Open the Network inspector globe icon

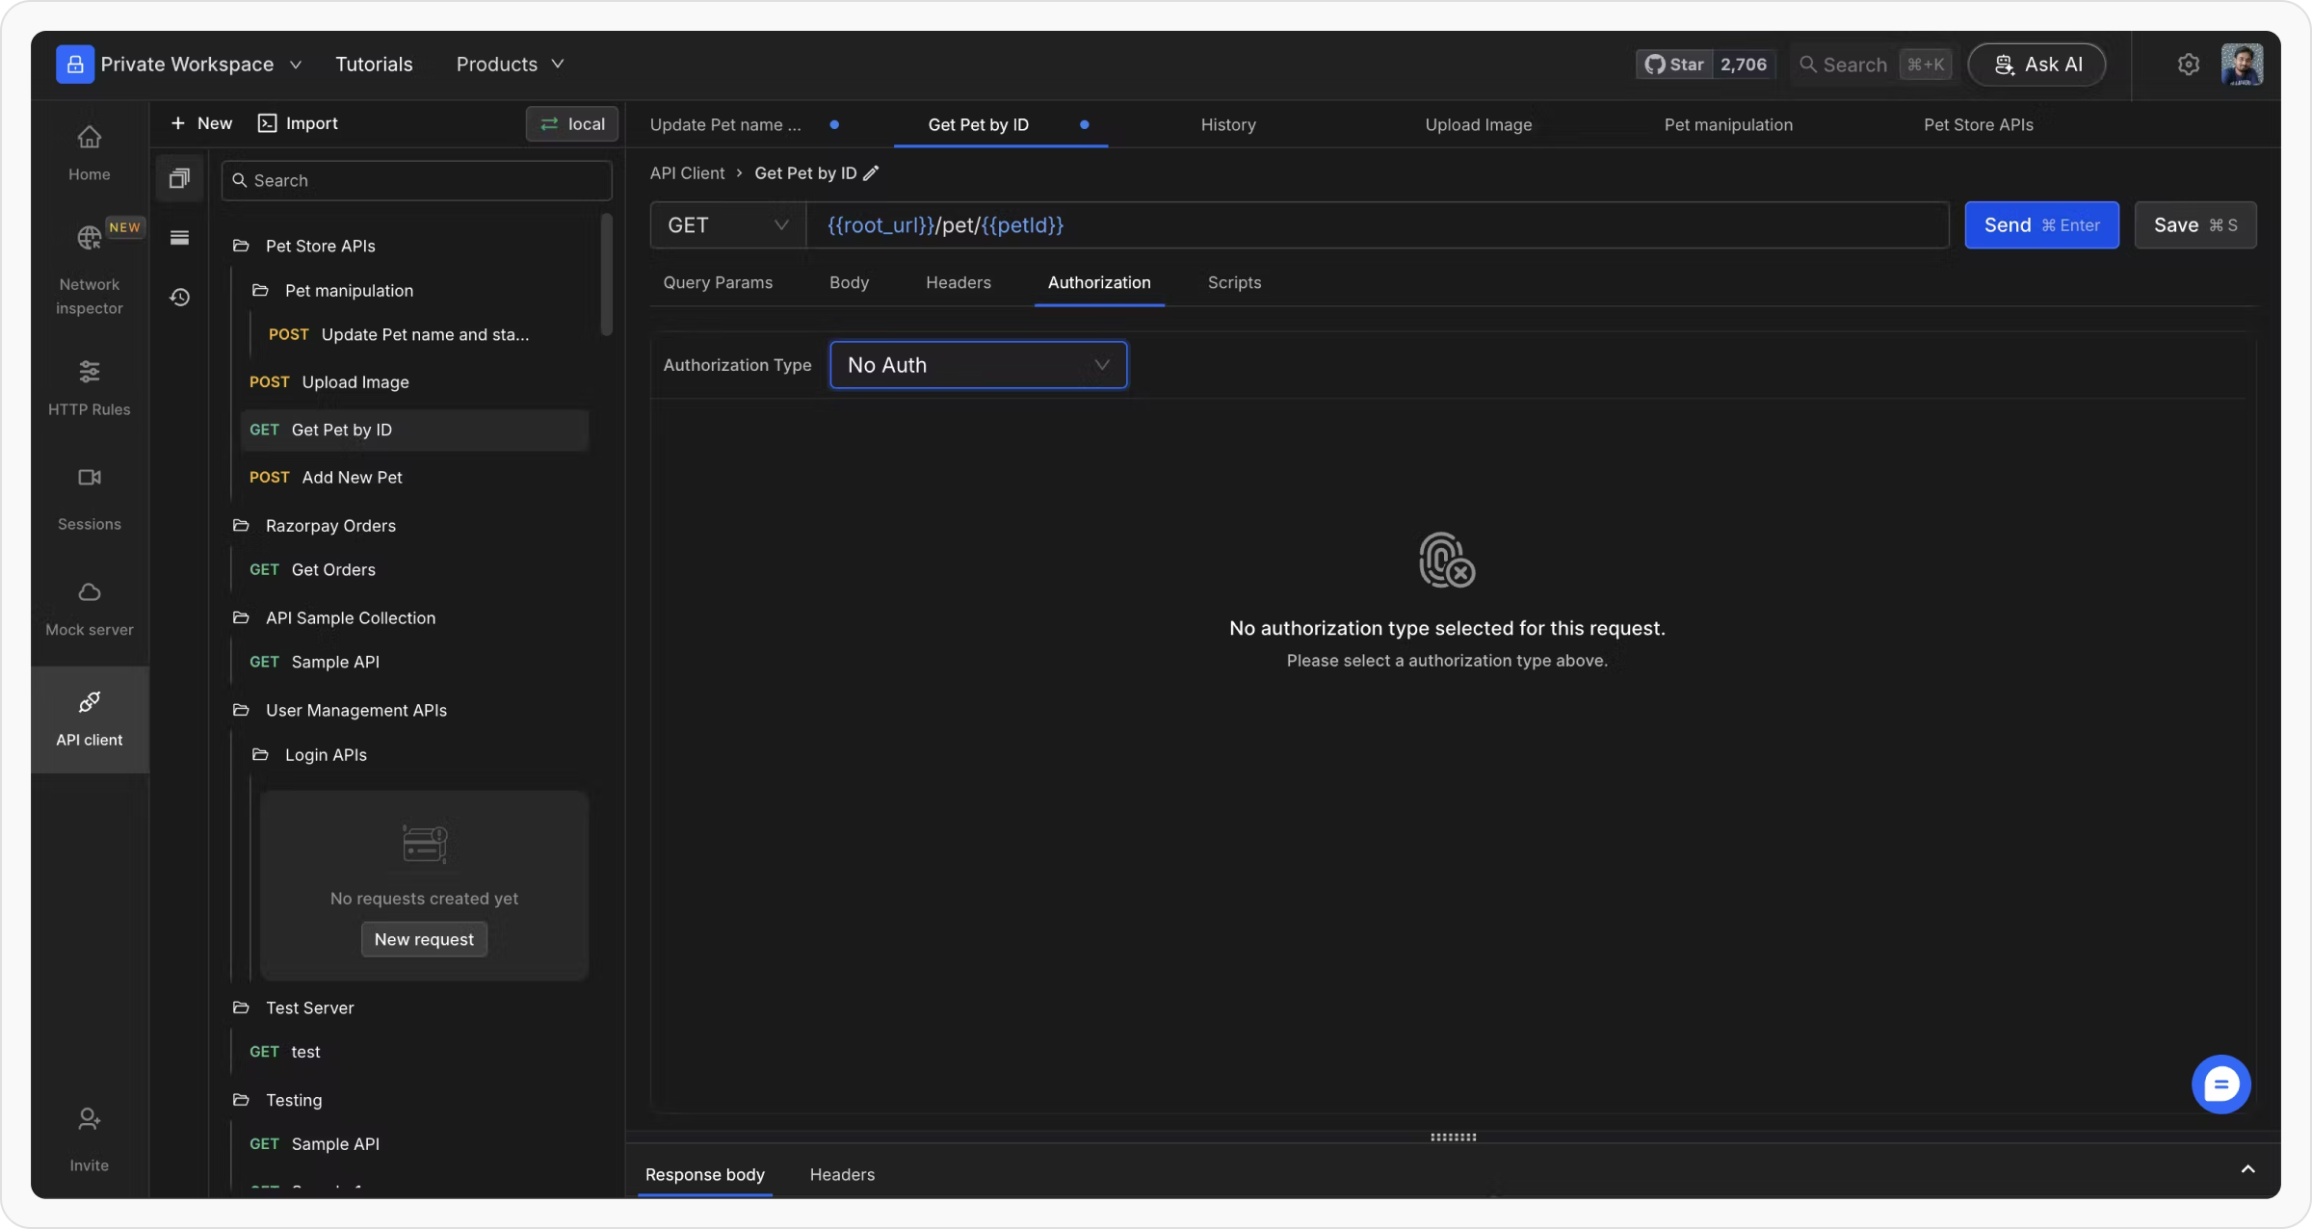(89, 237)
